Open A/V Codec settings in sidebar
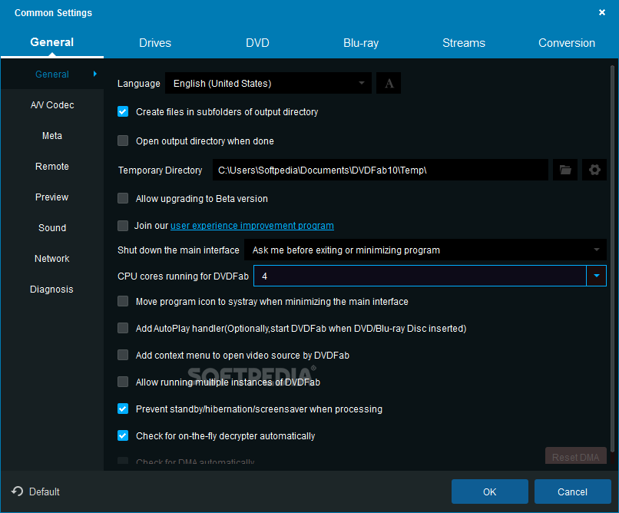The image size is (619, 513). click(x=52, y=105)
